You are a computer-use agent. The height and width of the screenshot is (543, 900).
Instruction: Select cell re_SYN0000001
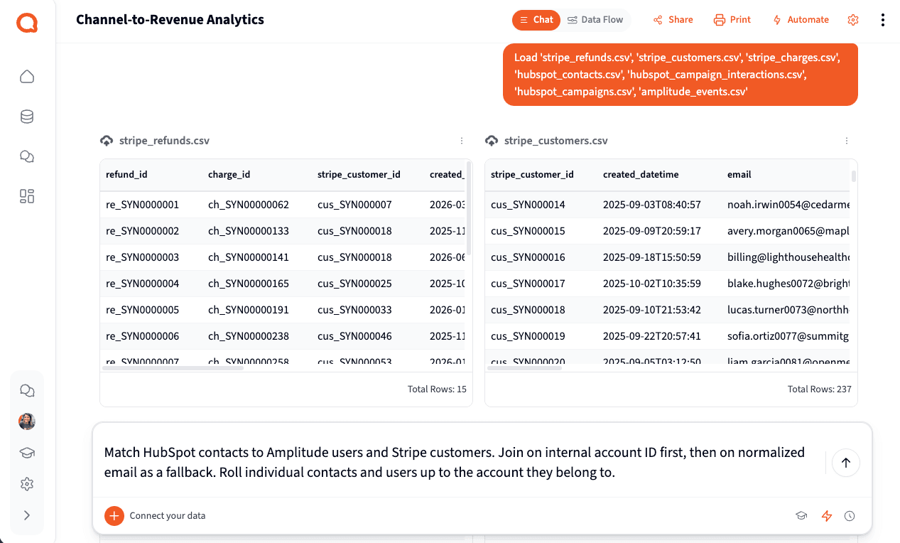(142, 205)
